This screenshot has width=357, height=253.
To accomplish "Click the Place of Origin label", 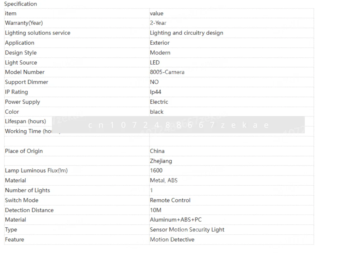I will 24,151.
